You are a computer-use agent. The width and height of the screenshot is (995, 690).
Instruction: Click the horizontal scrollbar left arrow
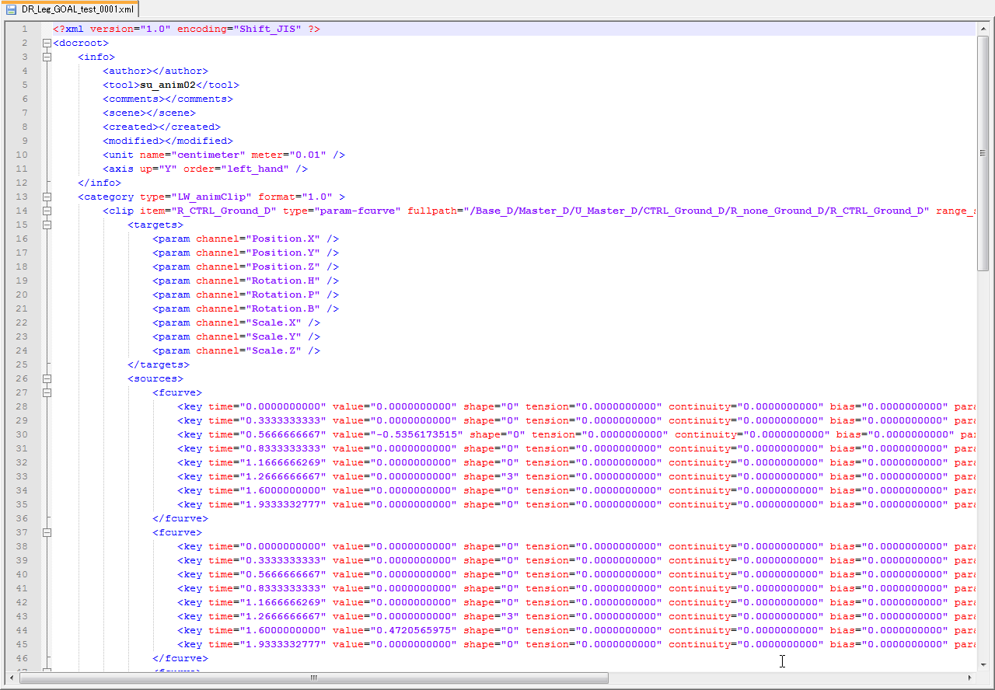12,678
